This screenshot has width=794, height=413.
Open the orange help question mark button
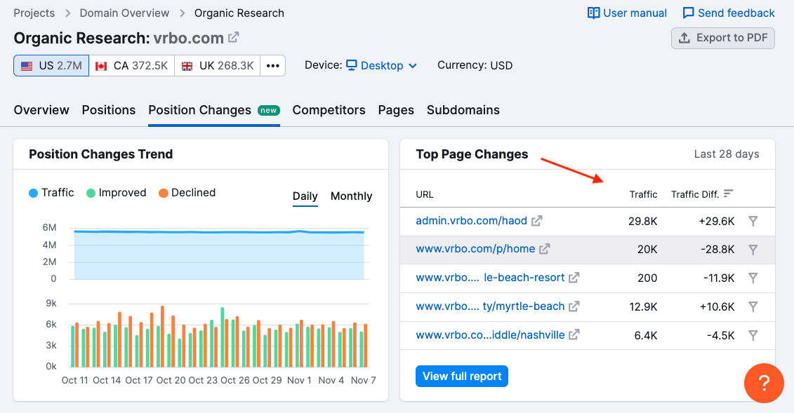pyautogui.click(x=764, y=384)
